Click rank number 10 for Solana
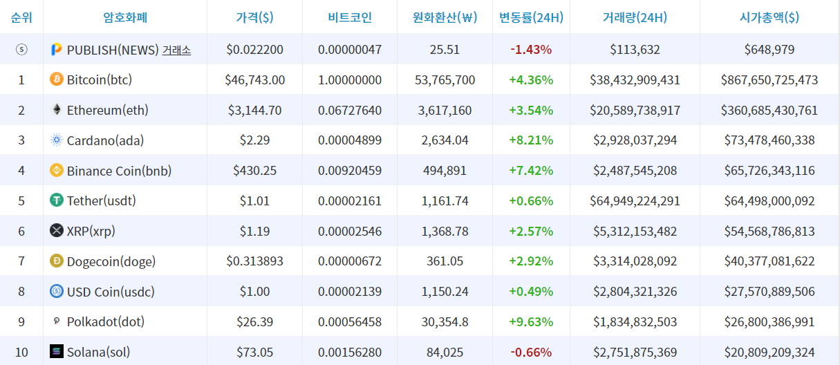This screenshot has width=840, height=365. tap(21, 352)
